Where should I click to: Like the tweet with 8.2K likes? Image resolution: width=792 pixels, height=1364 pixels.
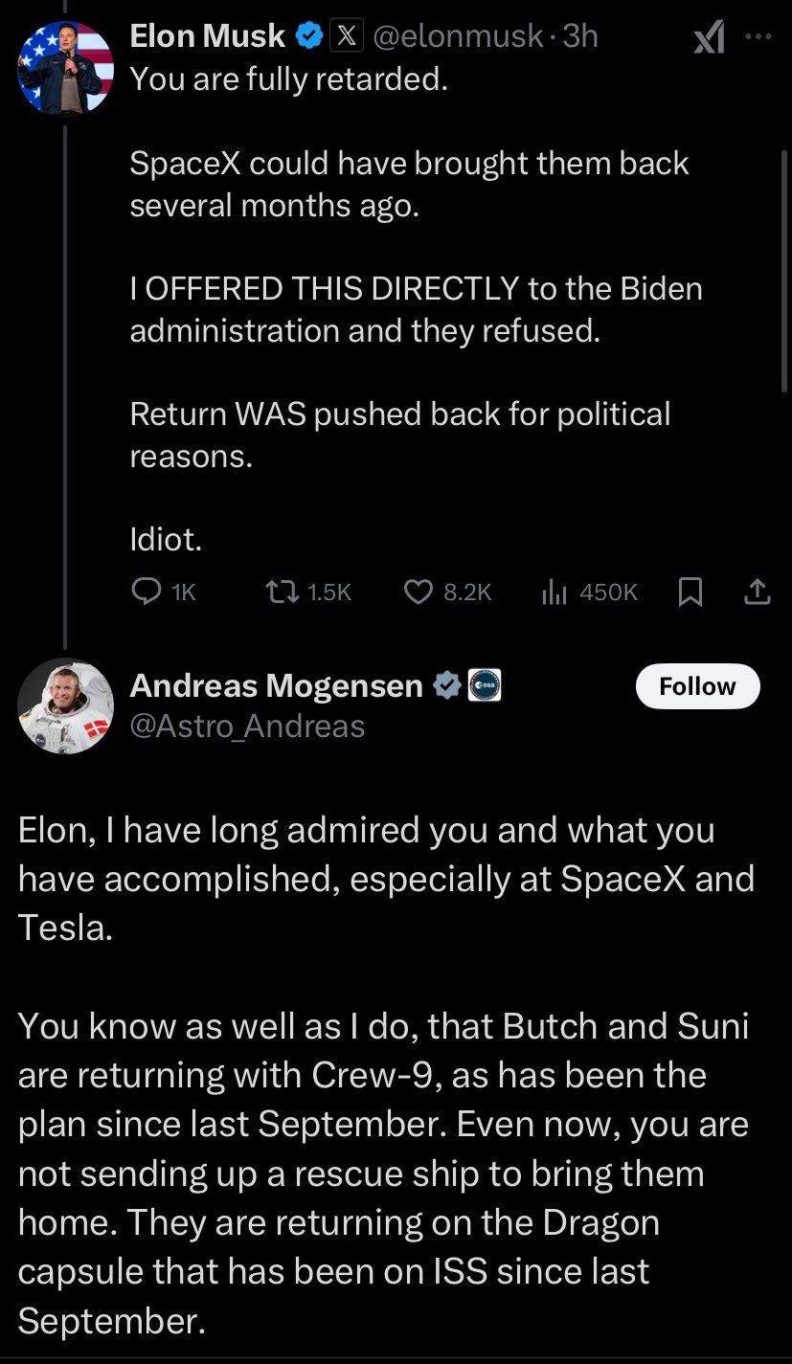pos(419,593)
